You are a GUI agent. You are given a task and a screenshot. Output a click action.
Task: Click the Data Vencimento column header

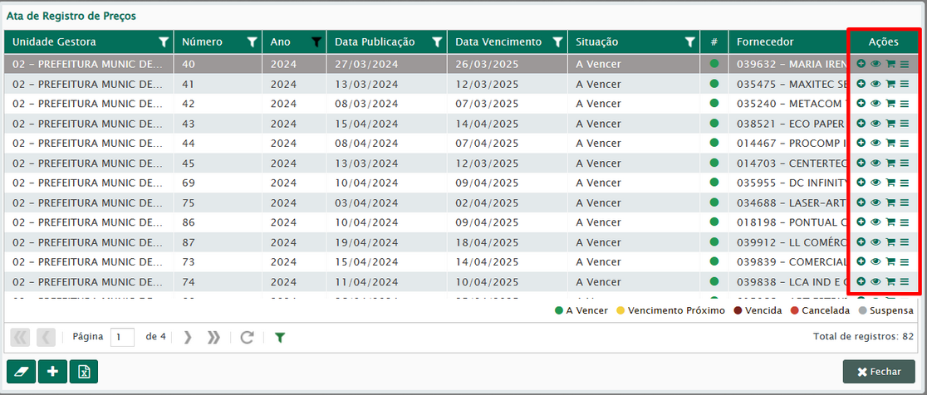[498, 42]
